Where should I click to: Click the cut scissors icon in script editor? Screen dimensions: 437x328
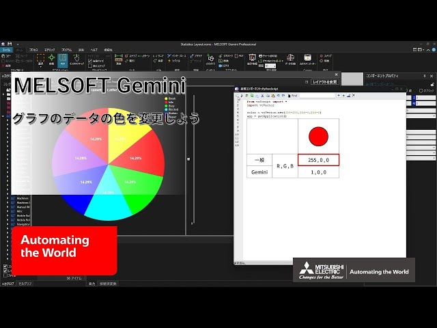click(262, 96)
